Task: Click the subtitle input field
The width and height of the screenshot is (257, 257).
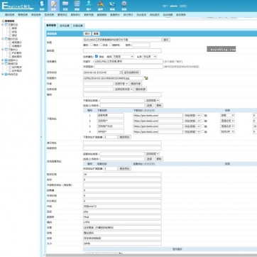Action: click(x=122, y=50)
